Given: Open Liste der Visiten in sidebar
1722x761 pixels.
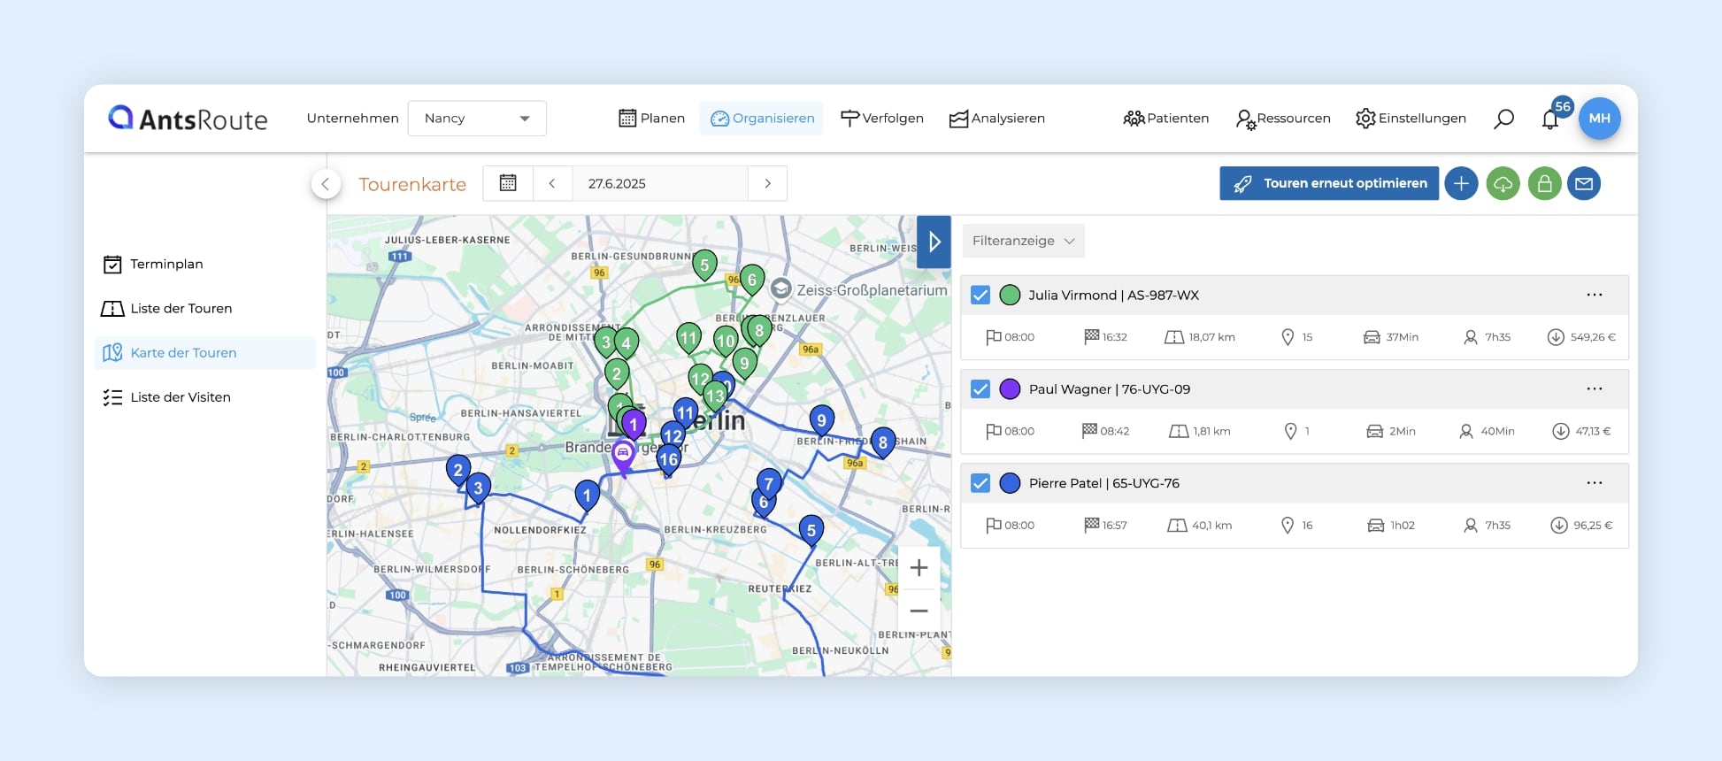Looking at the screenshot, I should coord(181,397).
